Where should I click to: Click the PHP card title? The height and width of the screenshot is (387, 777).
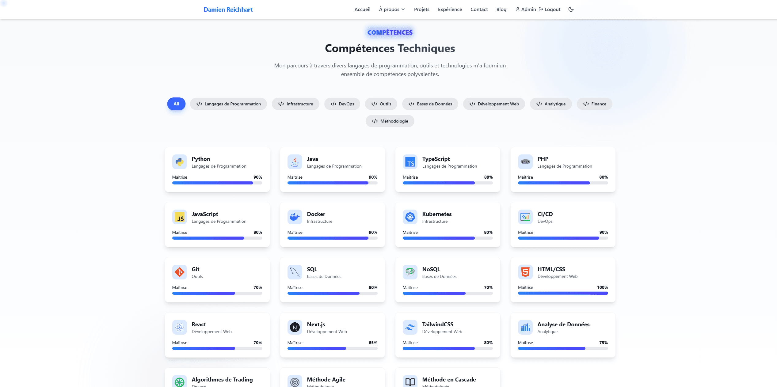(x=543, y=159)
